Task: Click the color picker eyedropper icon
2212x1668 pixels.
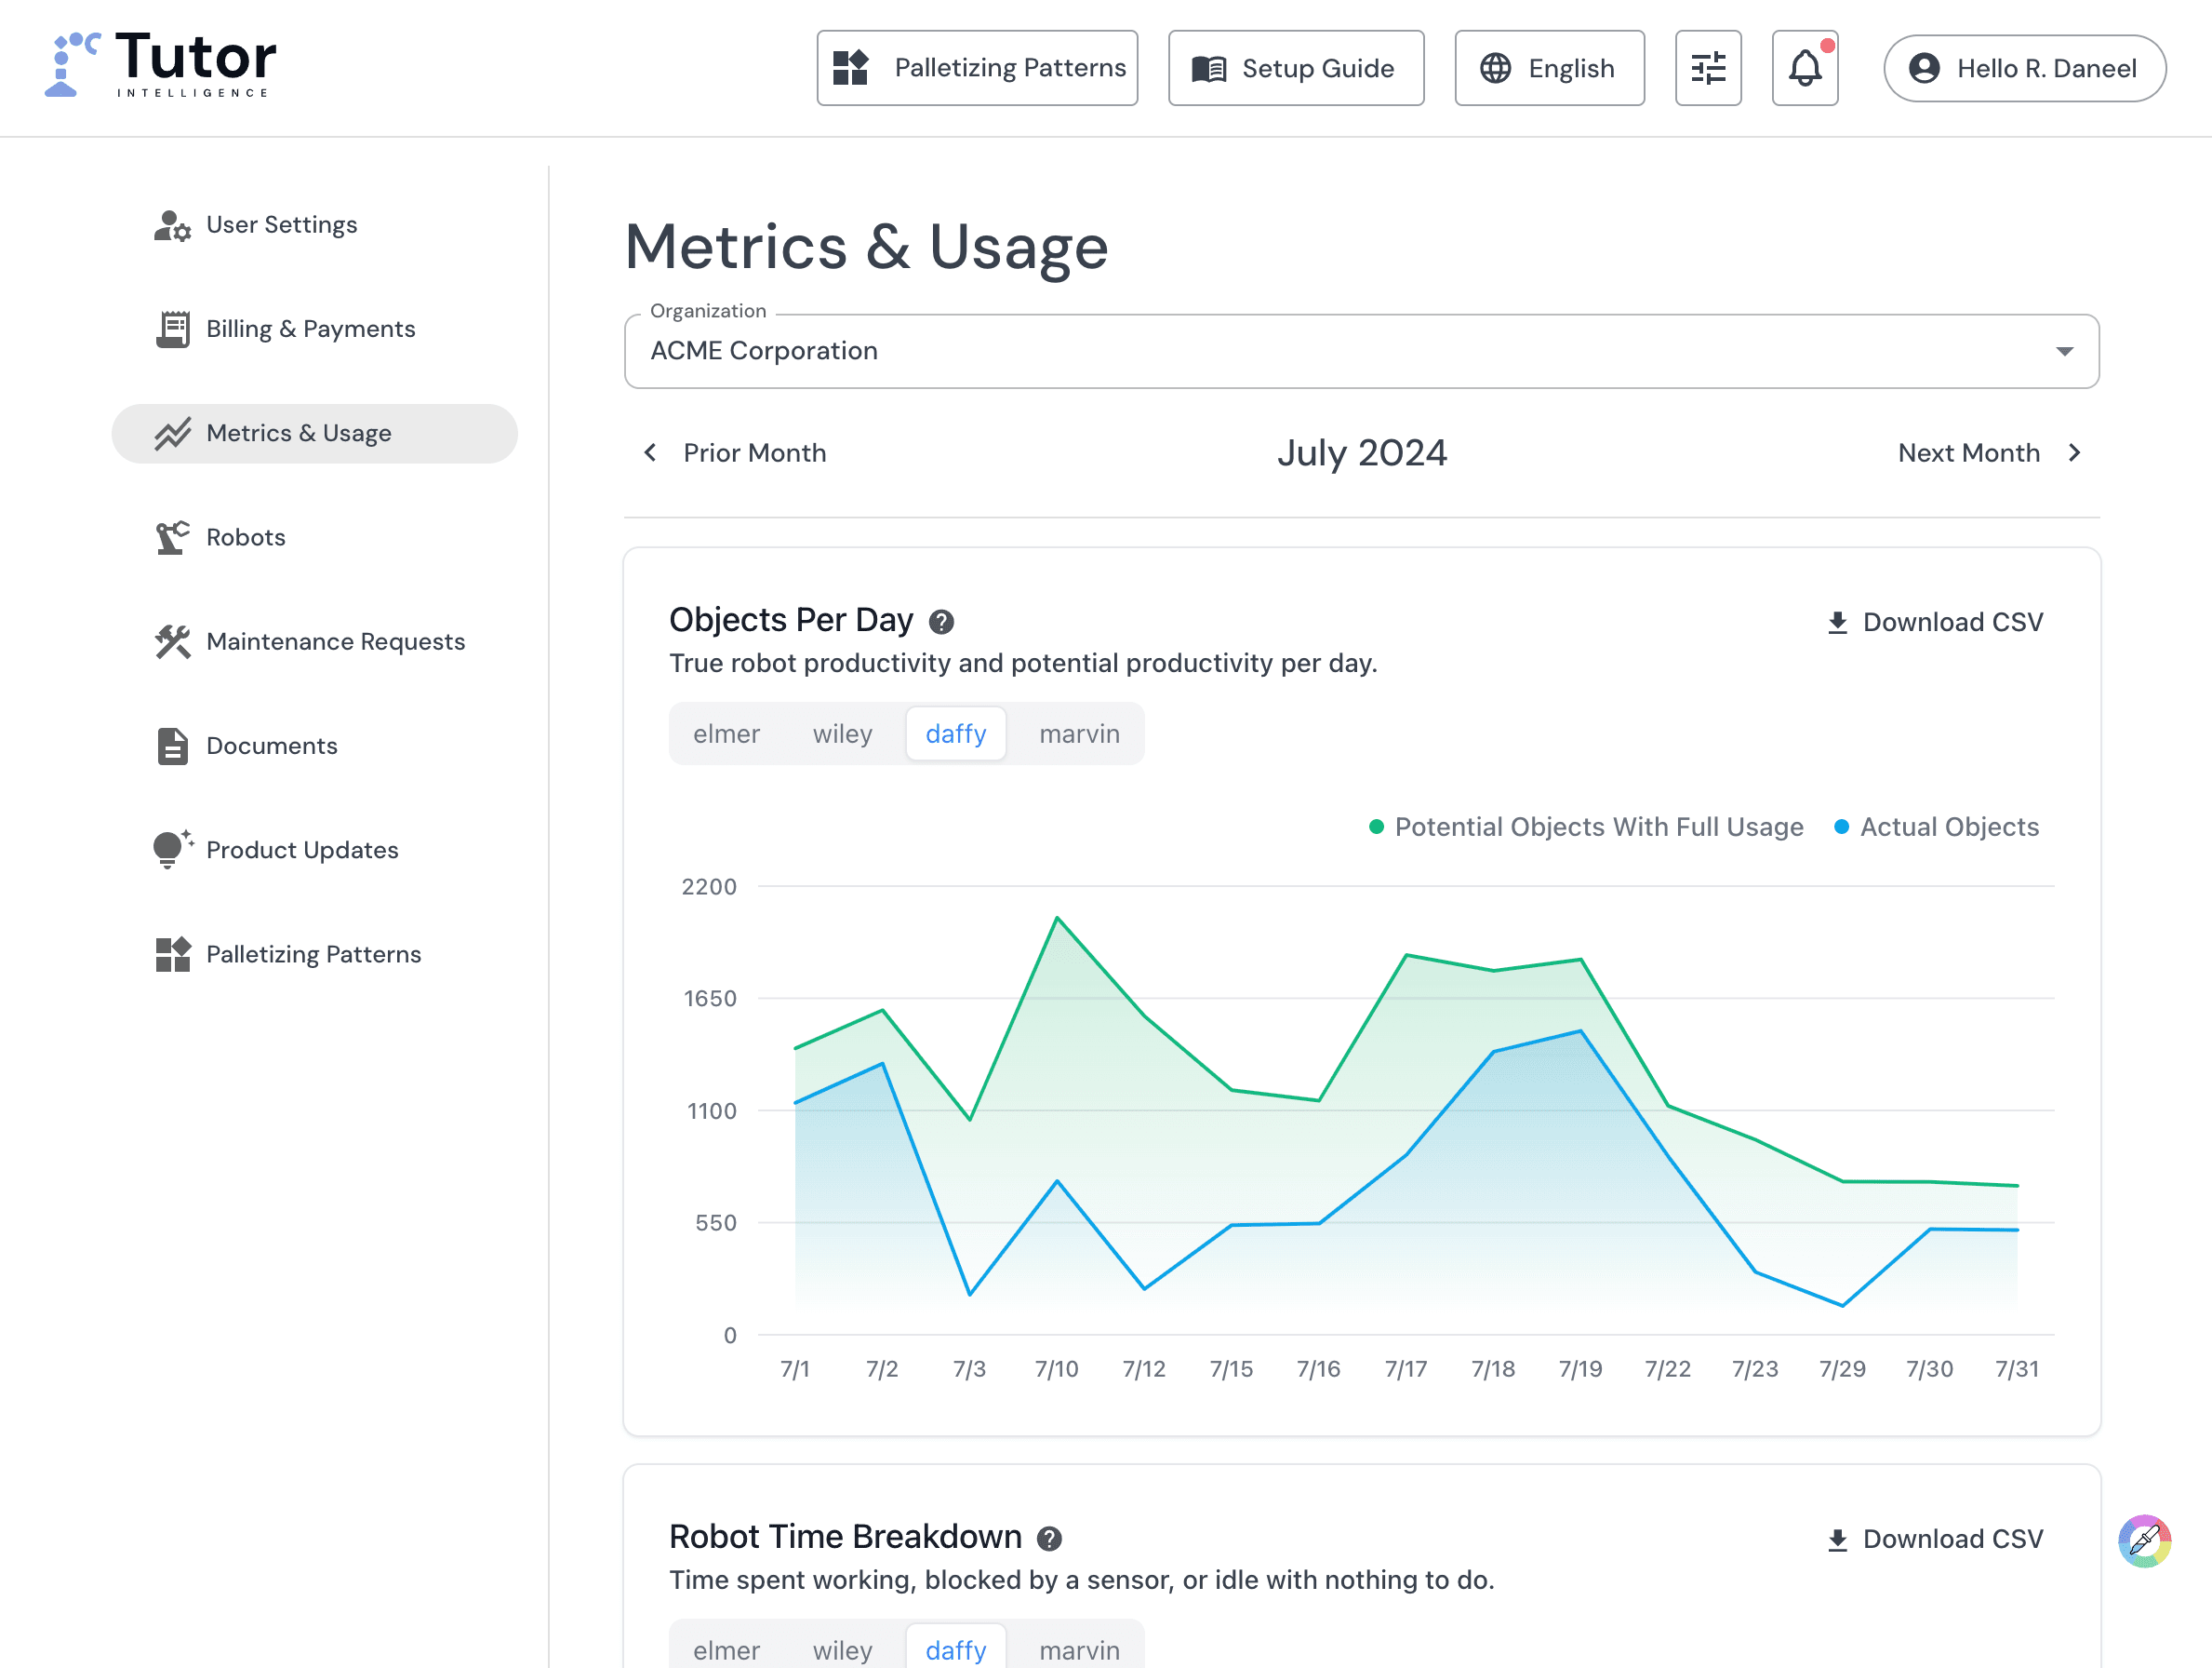Action: 2143,1540
